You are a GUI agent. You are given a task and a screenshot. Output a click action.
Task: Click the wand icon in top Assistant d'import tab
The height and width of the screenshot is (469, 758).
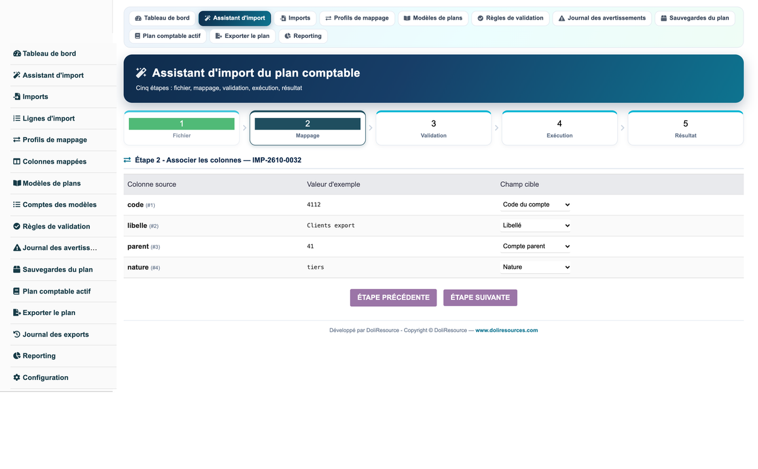click(x=208, y=18)
